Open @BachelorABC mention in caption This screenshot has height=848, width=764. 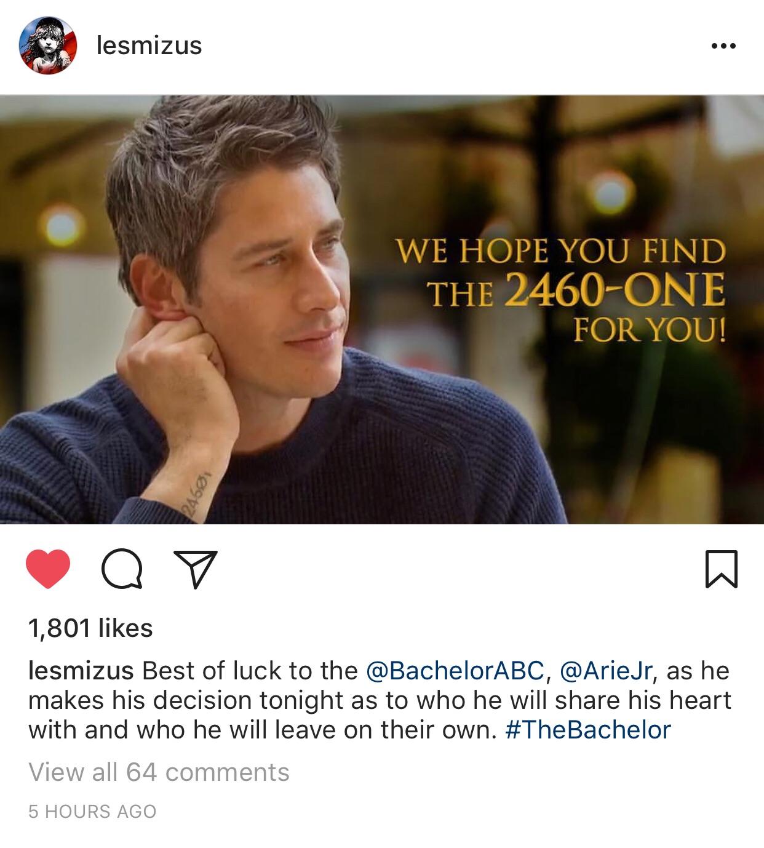[455, 670]
